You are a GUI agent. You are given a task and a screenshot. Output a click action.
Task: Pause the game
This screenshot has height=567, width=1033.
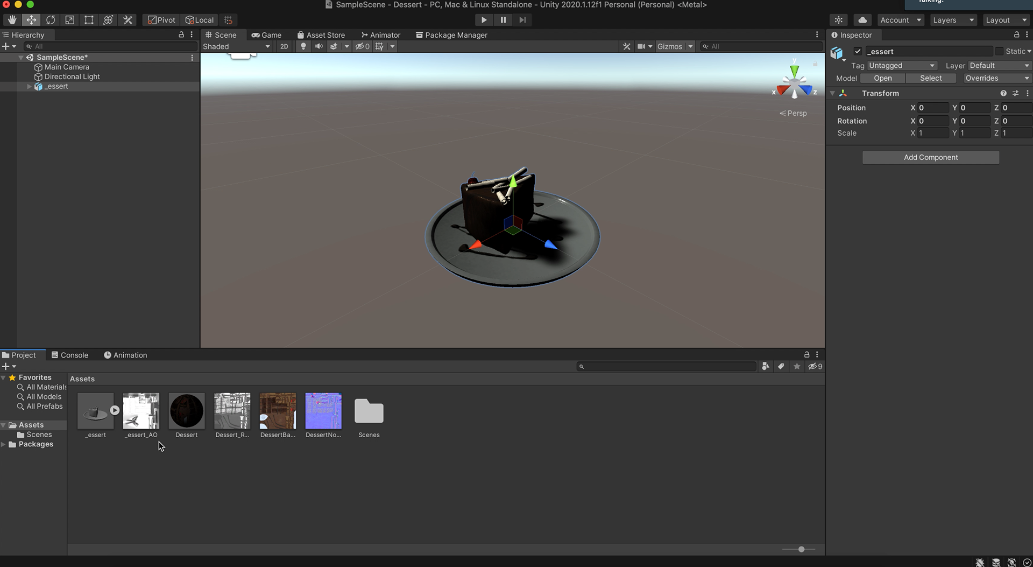pyautogui.click(x=503, y=20)
